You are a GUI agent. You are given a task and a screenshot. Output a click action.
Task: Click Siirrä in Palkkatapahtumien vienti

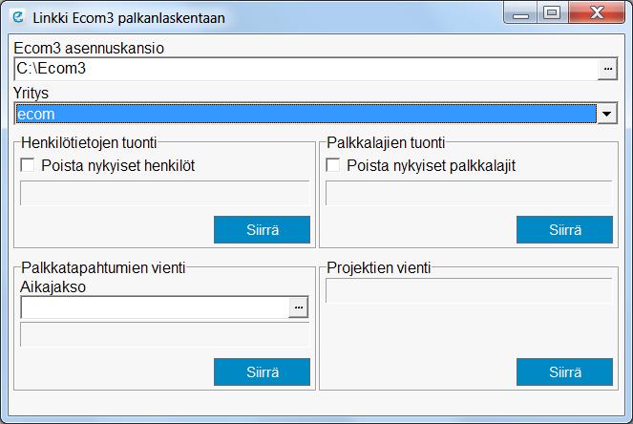pos(262,371)
